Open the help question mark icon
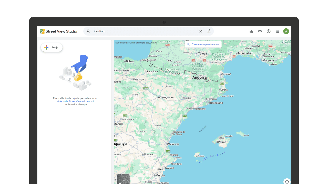This screenshot has width=328, height=184. tap(269, 31)
